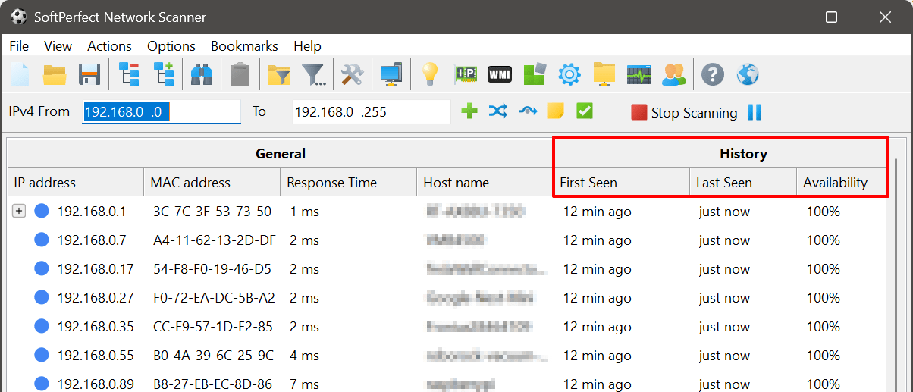Click MAC address CC-F9-57-1D-E2-85
913x392 pixels.
coord(213,327)
